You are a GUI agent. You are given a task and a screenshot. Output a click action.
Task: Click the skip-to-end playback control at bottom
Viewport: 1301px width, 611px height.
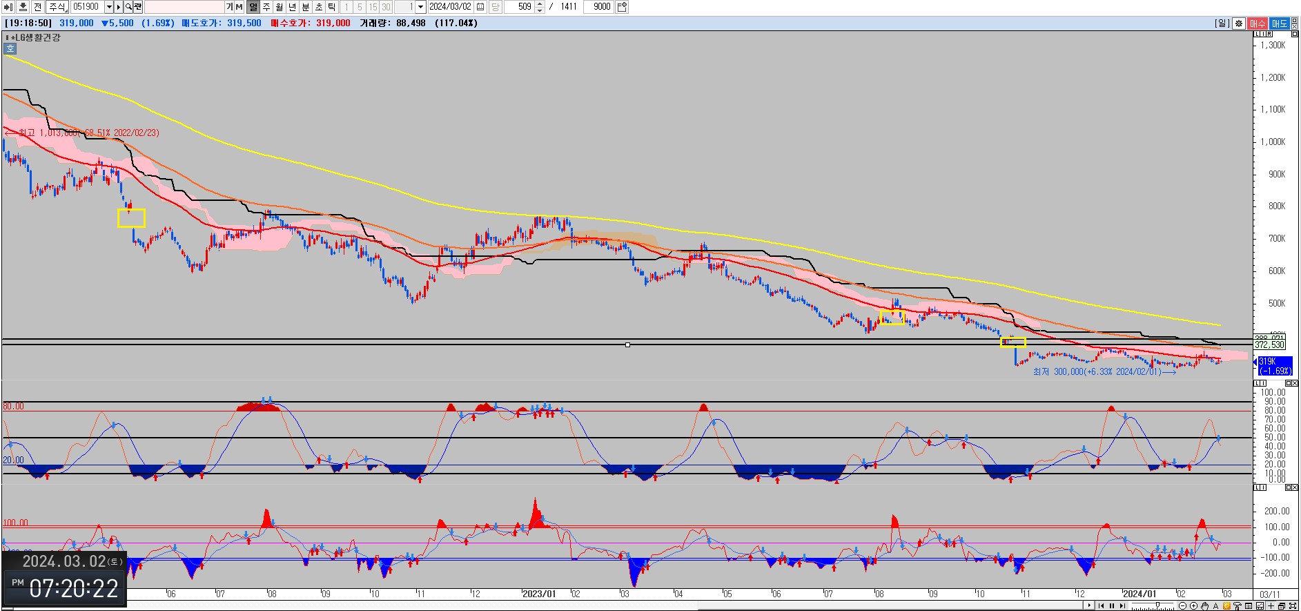[1122, 606]
